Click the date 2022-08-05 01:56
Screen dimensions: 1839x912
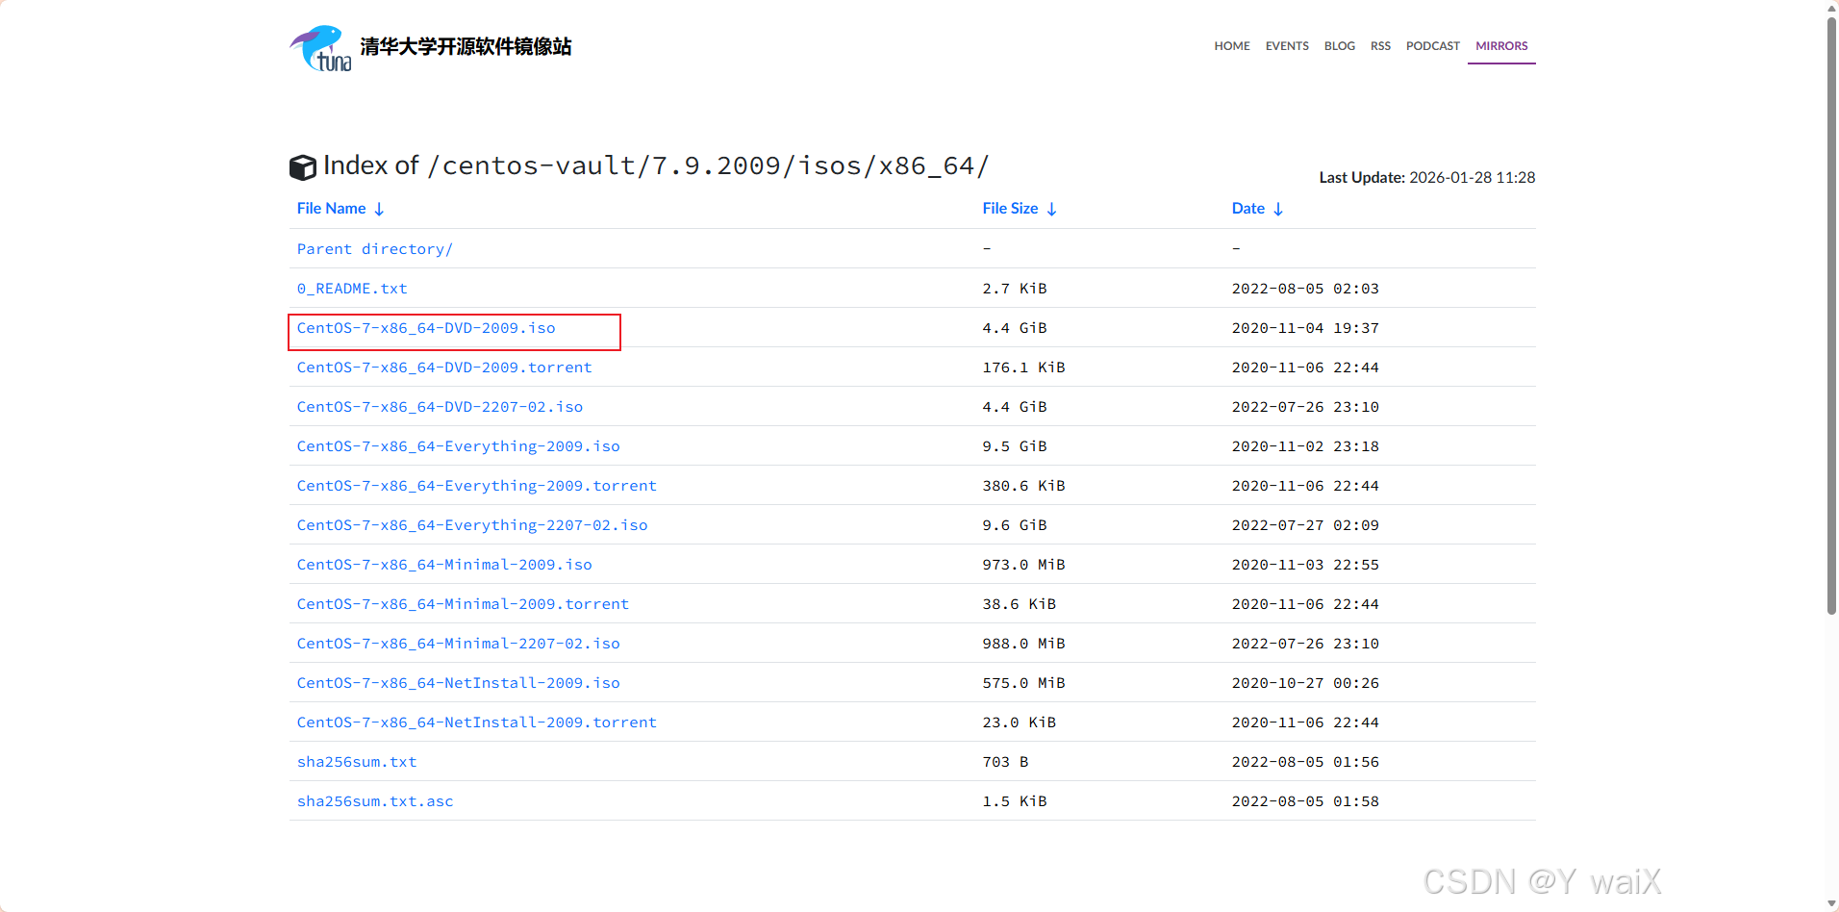point(1305,762)
